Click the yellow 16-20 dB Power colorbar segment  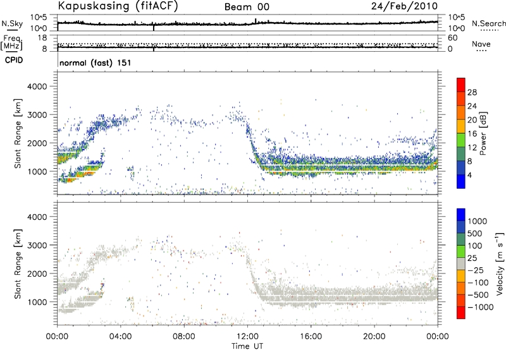(461, 126)
